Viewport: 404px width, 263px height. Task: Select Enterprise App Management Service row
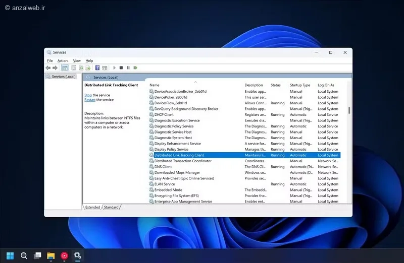coord(244,202)
